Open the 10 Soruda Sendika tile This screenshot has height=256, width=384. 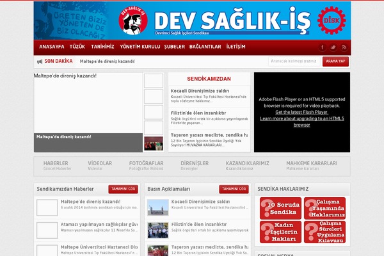click(281, 208)
